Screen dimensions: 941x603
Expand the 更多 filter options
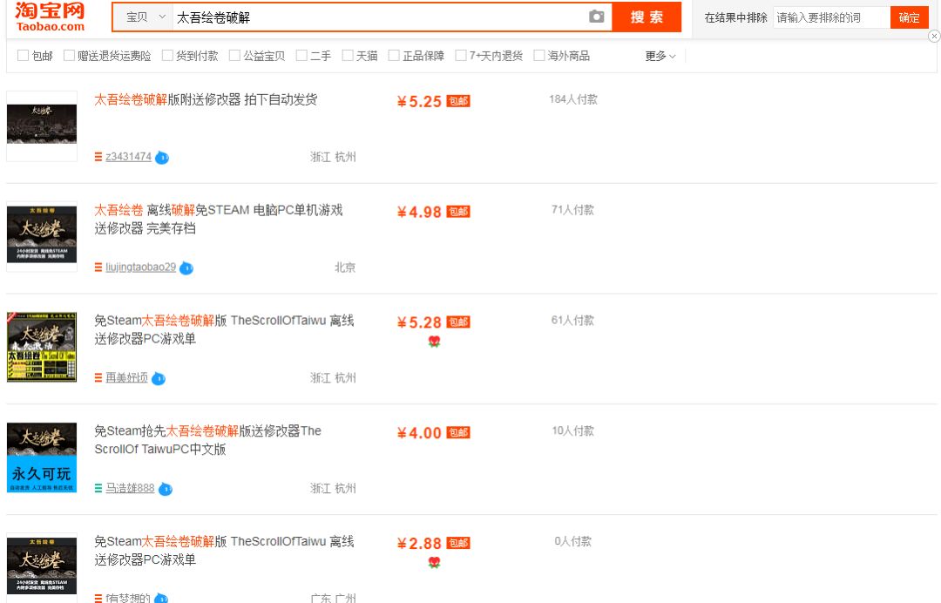pyautogui.click(x=660, y=56)
